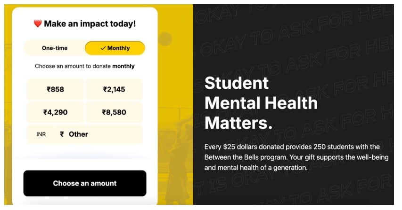
Task: Select the ₹8,580 amount tile
Action: [x=114, y=112]
